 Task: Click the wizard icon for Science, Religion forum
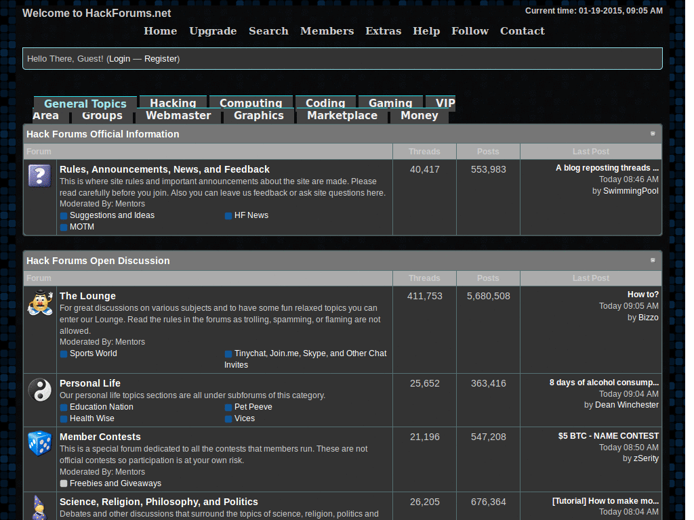coord(39,508)
